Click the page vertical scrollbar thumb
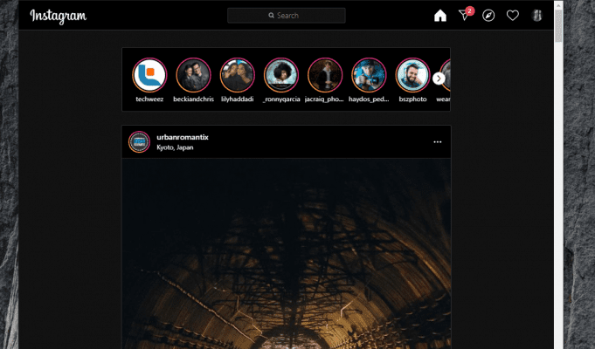 [x=558, y=26]
